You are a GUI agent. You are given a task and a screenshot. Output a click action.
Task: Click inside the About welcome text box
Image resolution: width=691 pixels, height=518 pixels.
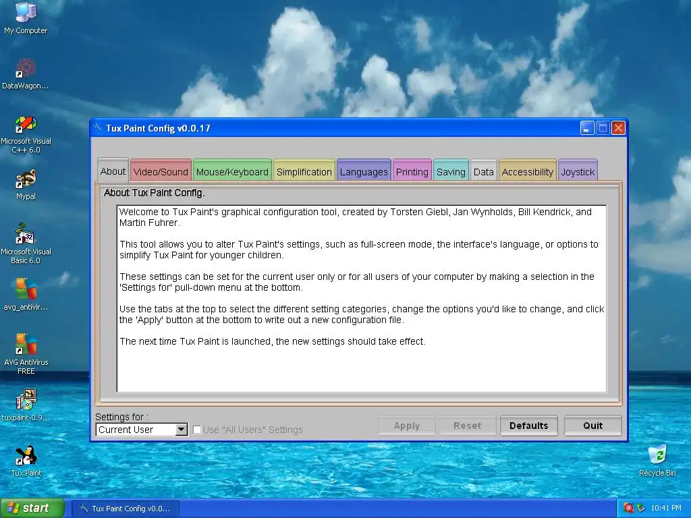[362, 299]
